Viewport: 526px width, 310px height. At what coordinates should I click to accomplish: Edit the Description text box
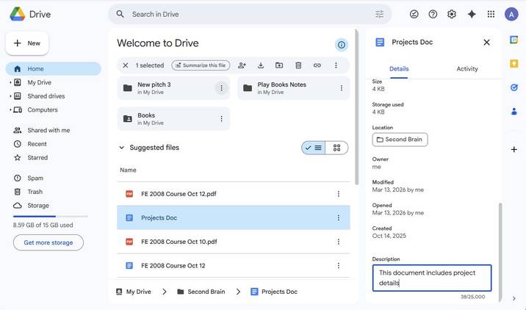(432, 278)
